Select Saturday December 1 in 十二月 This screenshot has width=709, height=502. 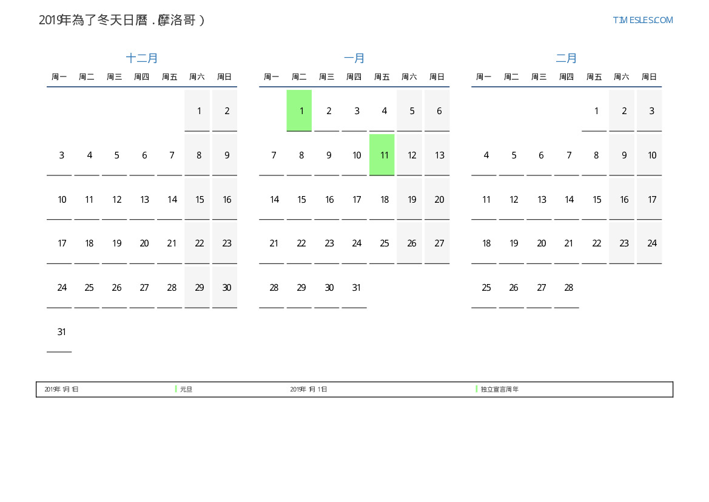tap(199, 111)
